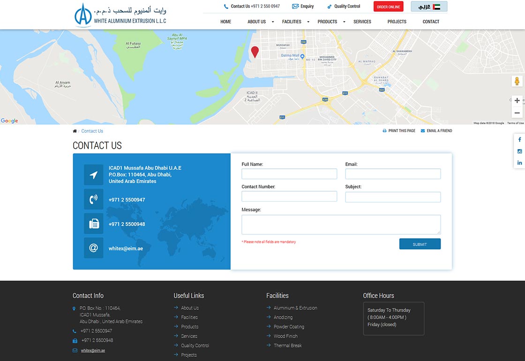Focus the Full Name input field
This screenshot has width=525, height=361.
pos(289,174)
